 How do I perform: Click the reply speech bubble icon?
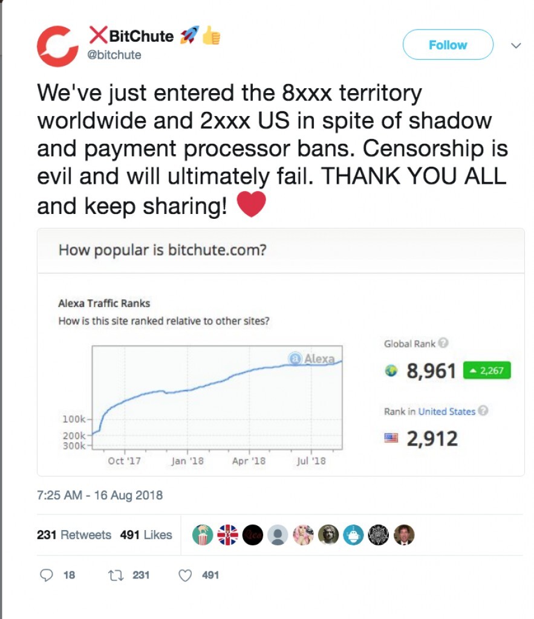(47, 575)
